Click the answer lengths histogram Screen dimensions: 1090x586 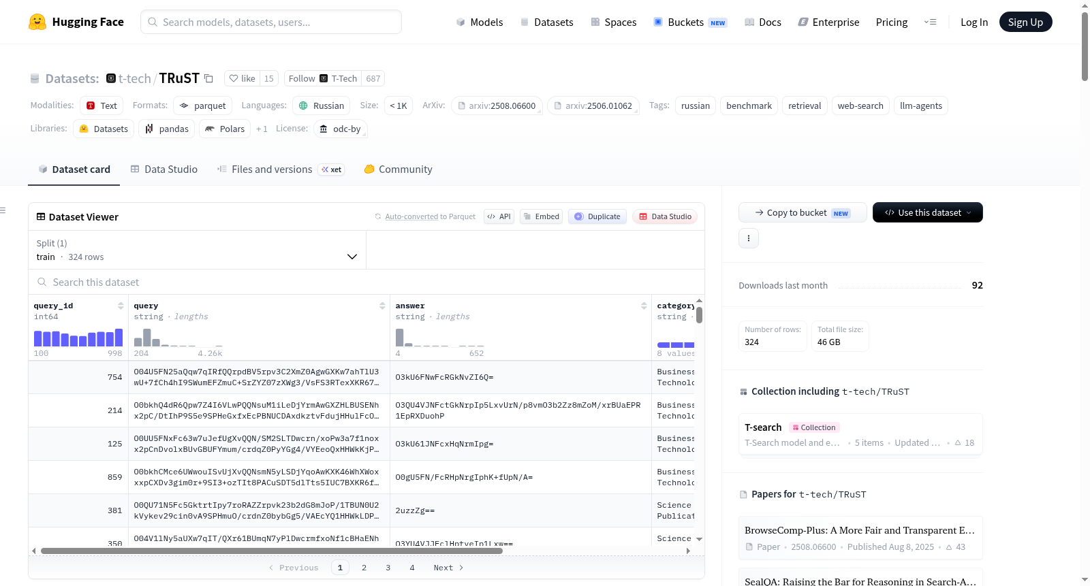(439, 338)
